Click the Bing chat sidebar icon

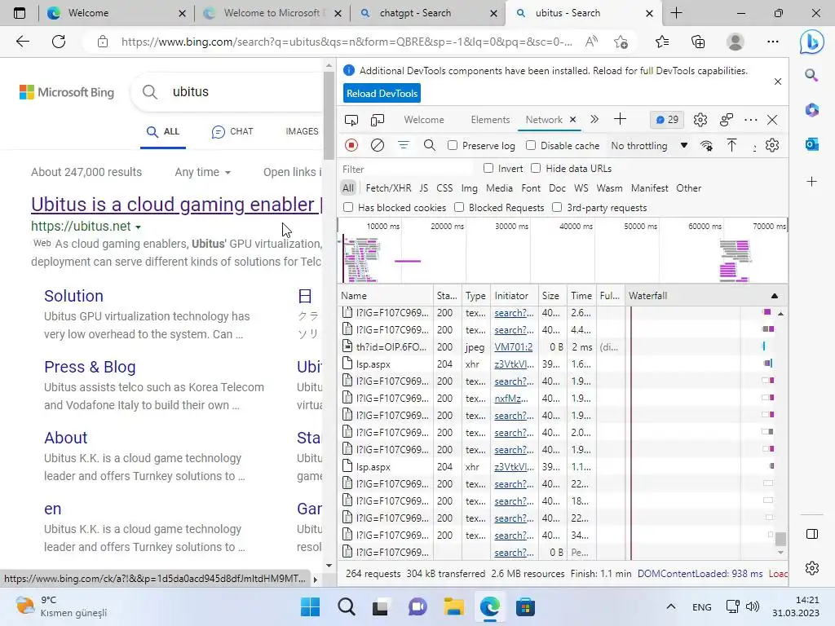[811, 42]
